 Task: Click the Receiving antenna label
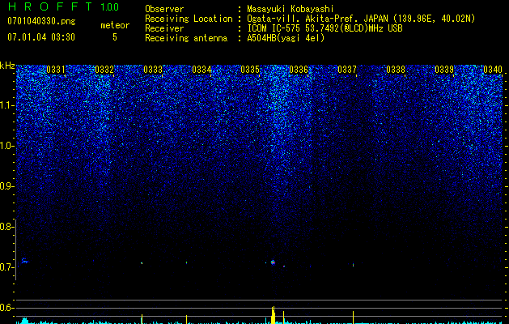coord(186,38)
